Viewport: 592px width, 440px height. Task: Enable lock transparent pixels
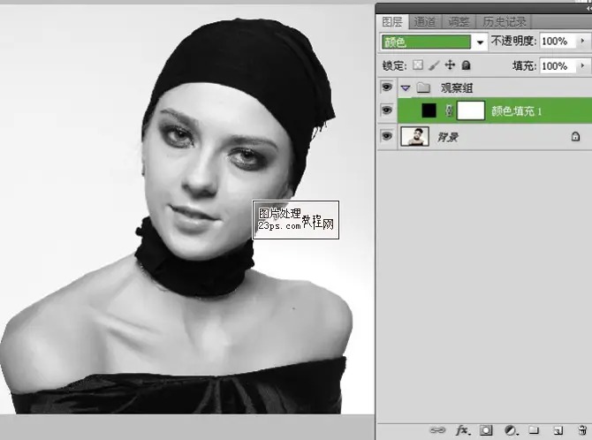pos(419,65)
